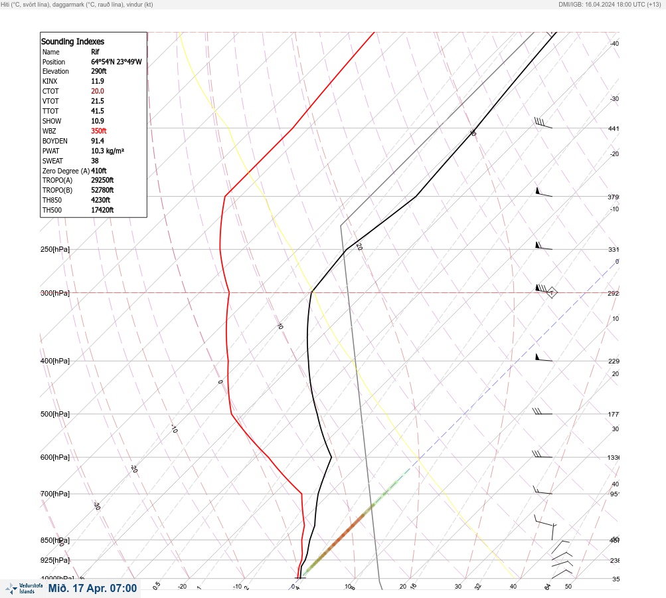Click the PWAT value '10.3 kg/m²'
Image resolution: width=666 pixels, height=598 pixels.
[x=108, y=151]
